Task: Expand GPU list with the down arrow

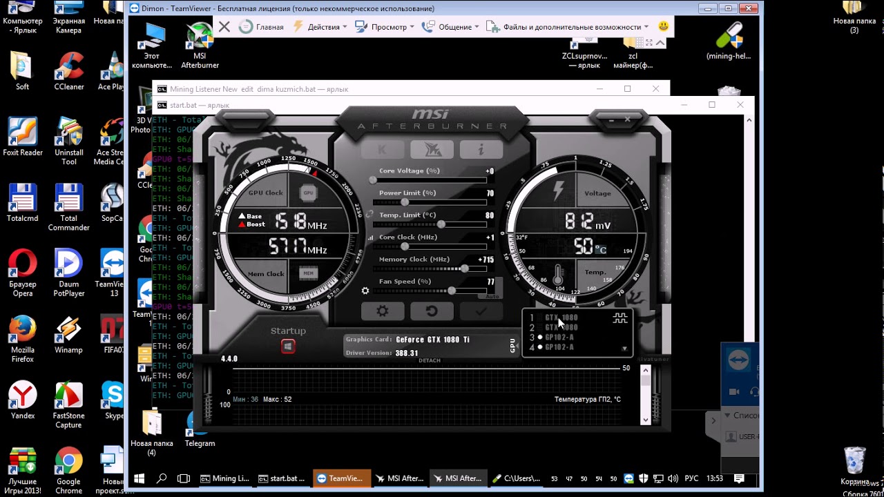Action: tap(624, 349)
